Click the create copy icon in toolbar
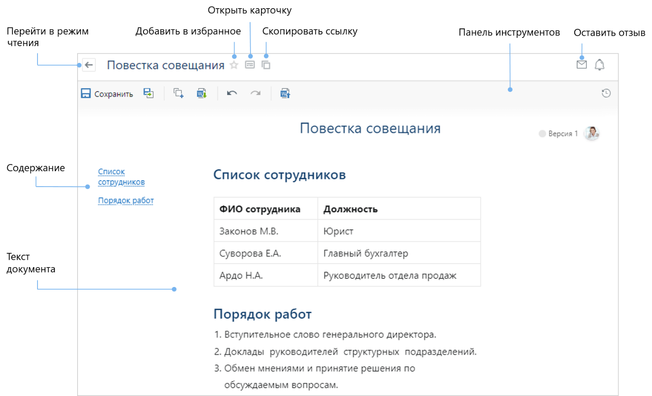The width and height of the screenshot is (652, 396). pyautogui.click(x=179, y=93)
